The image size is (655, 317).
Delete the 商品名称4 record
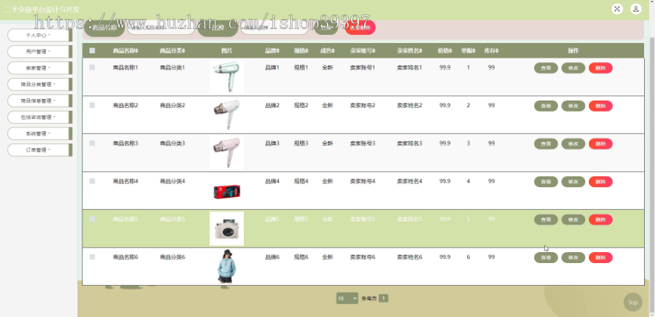600,181
